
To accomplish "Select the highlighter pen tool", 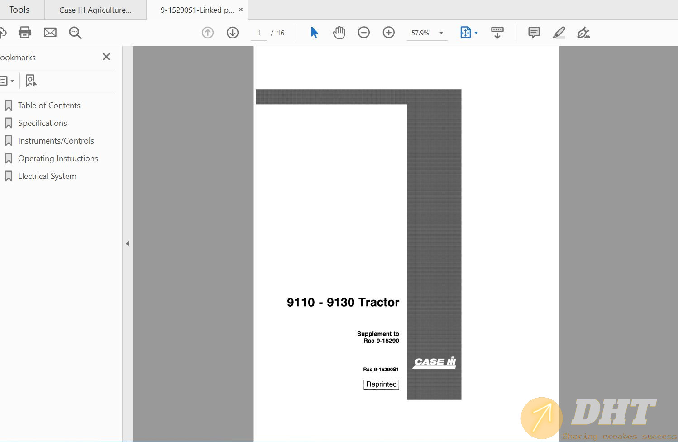I will click(x=559, y=33).
